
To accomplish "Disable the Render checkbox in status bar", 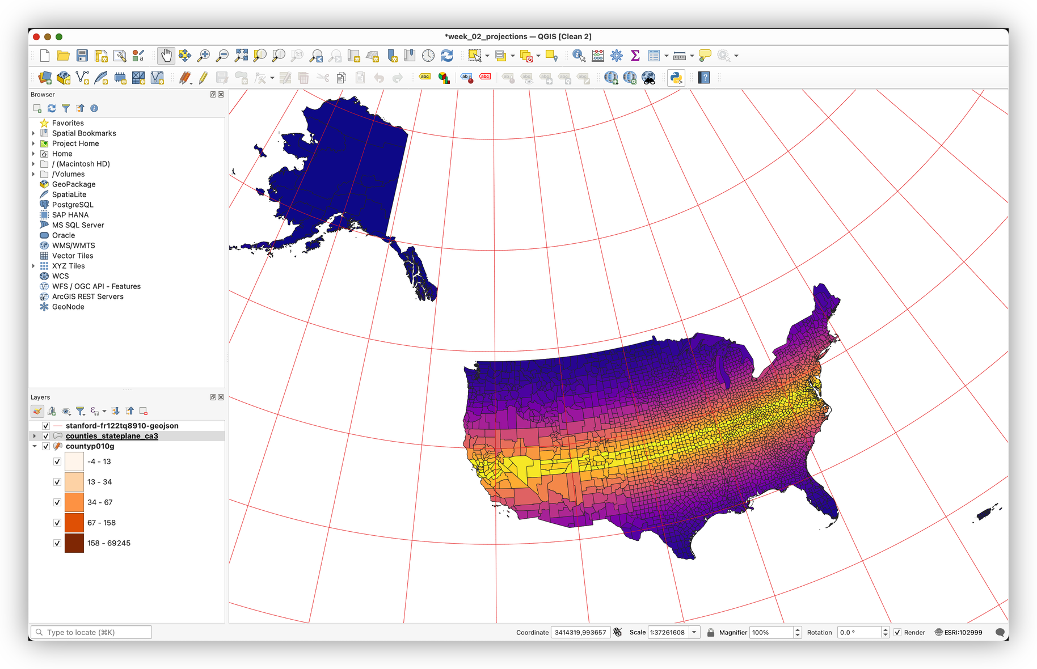I will click(x=897, y=632).
